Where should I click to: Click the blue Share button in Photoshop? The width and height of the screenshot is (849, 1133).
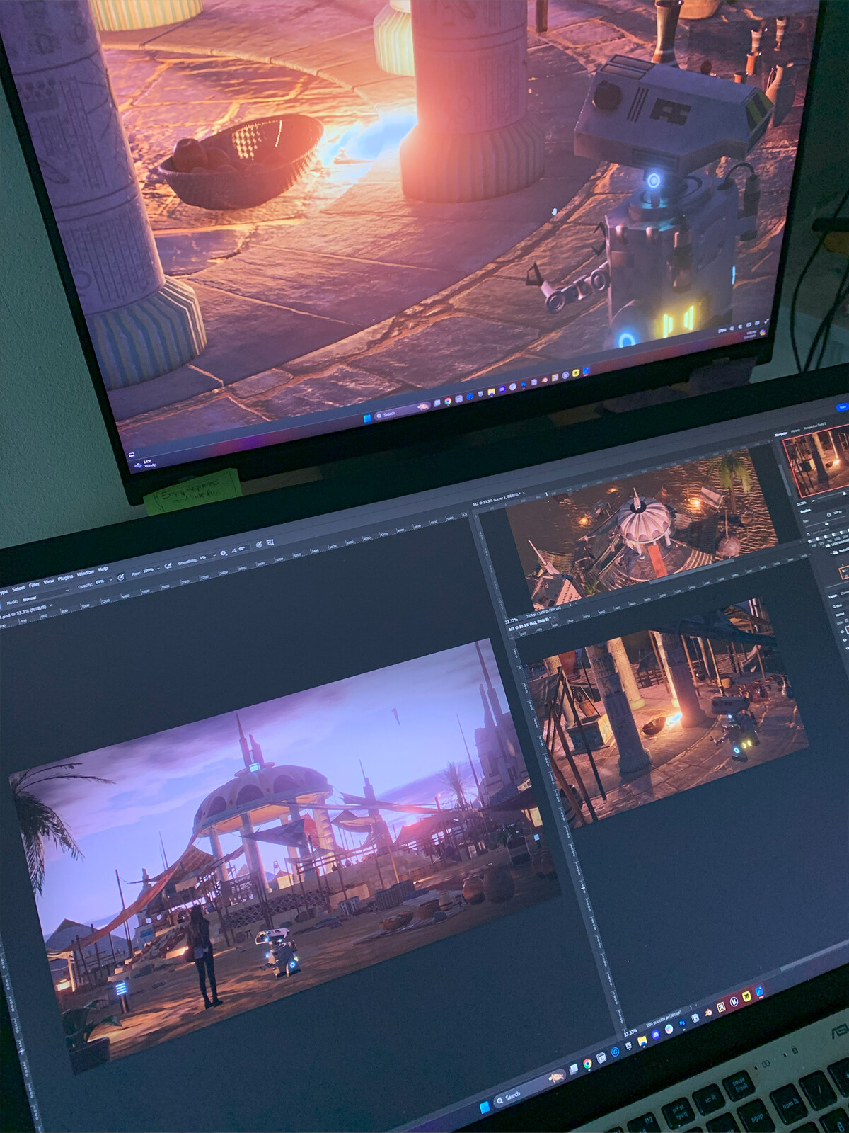point(842,407)
